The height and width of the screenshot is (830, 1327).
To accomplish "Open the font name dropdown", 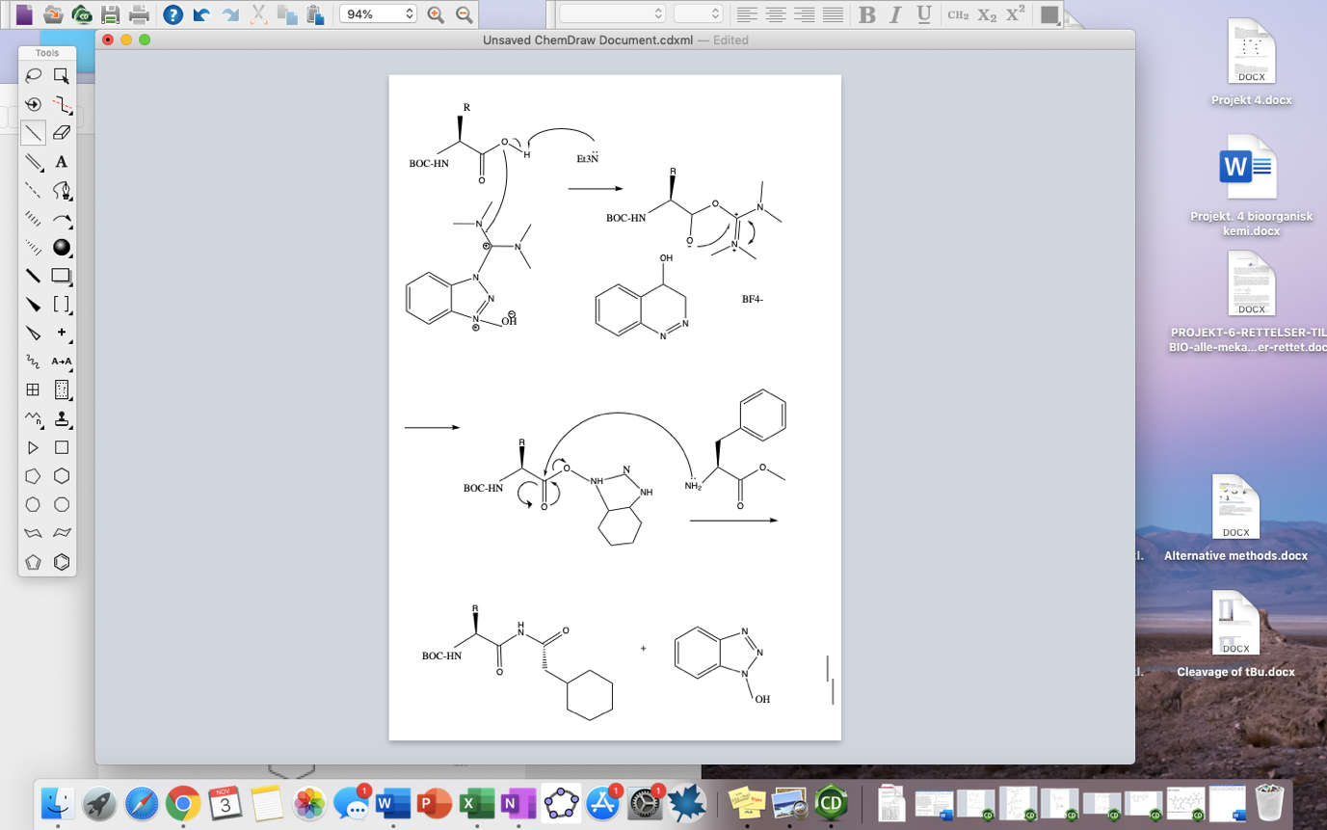I will [613, 14].
